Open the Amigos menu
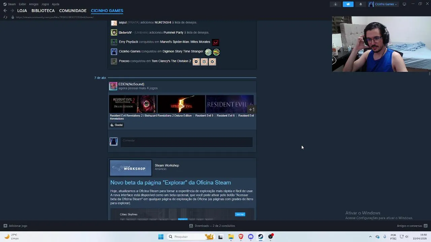 point(34,4)
